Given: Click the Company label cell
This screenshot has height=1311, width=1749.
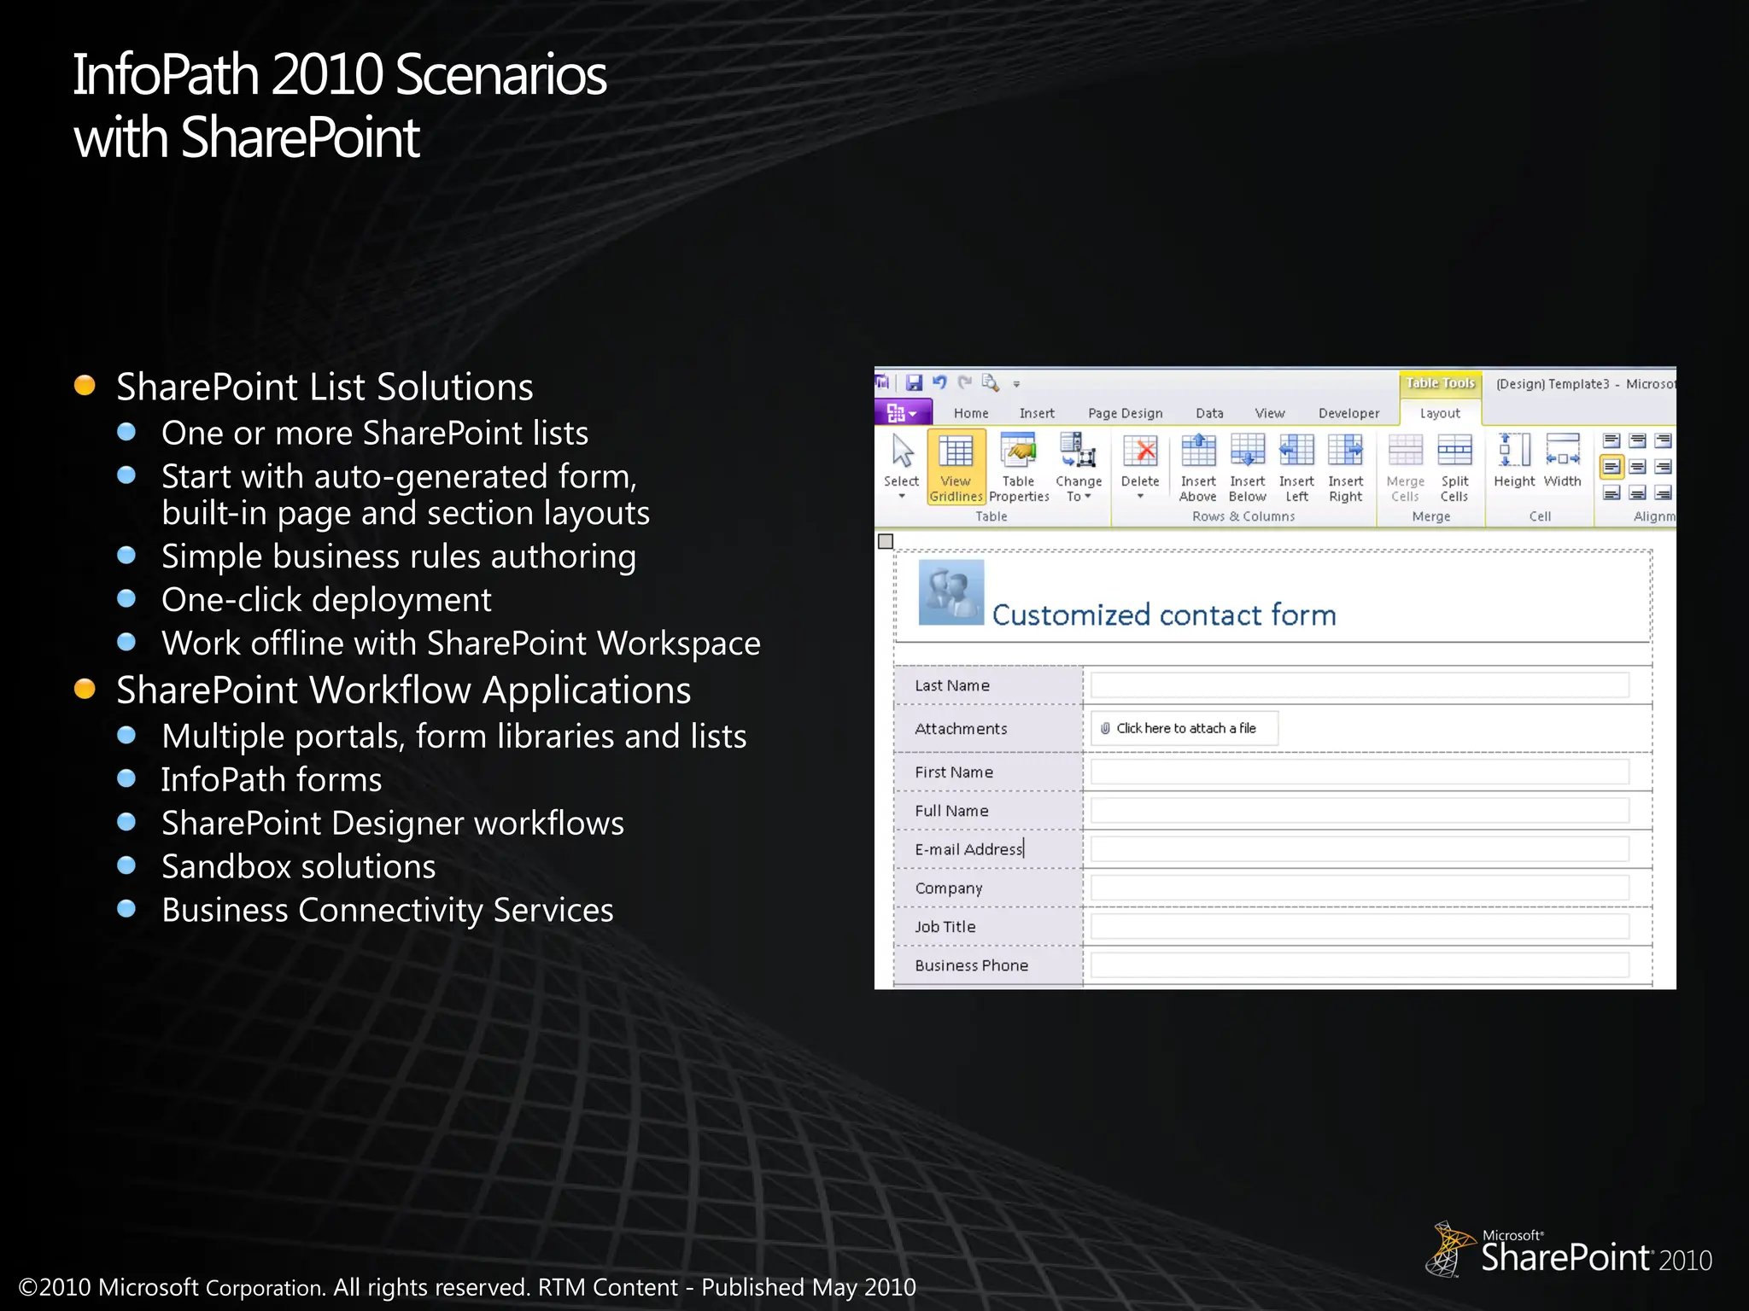Looking at the screenshot, I should (x=989, y=888).
